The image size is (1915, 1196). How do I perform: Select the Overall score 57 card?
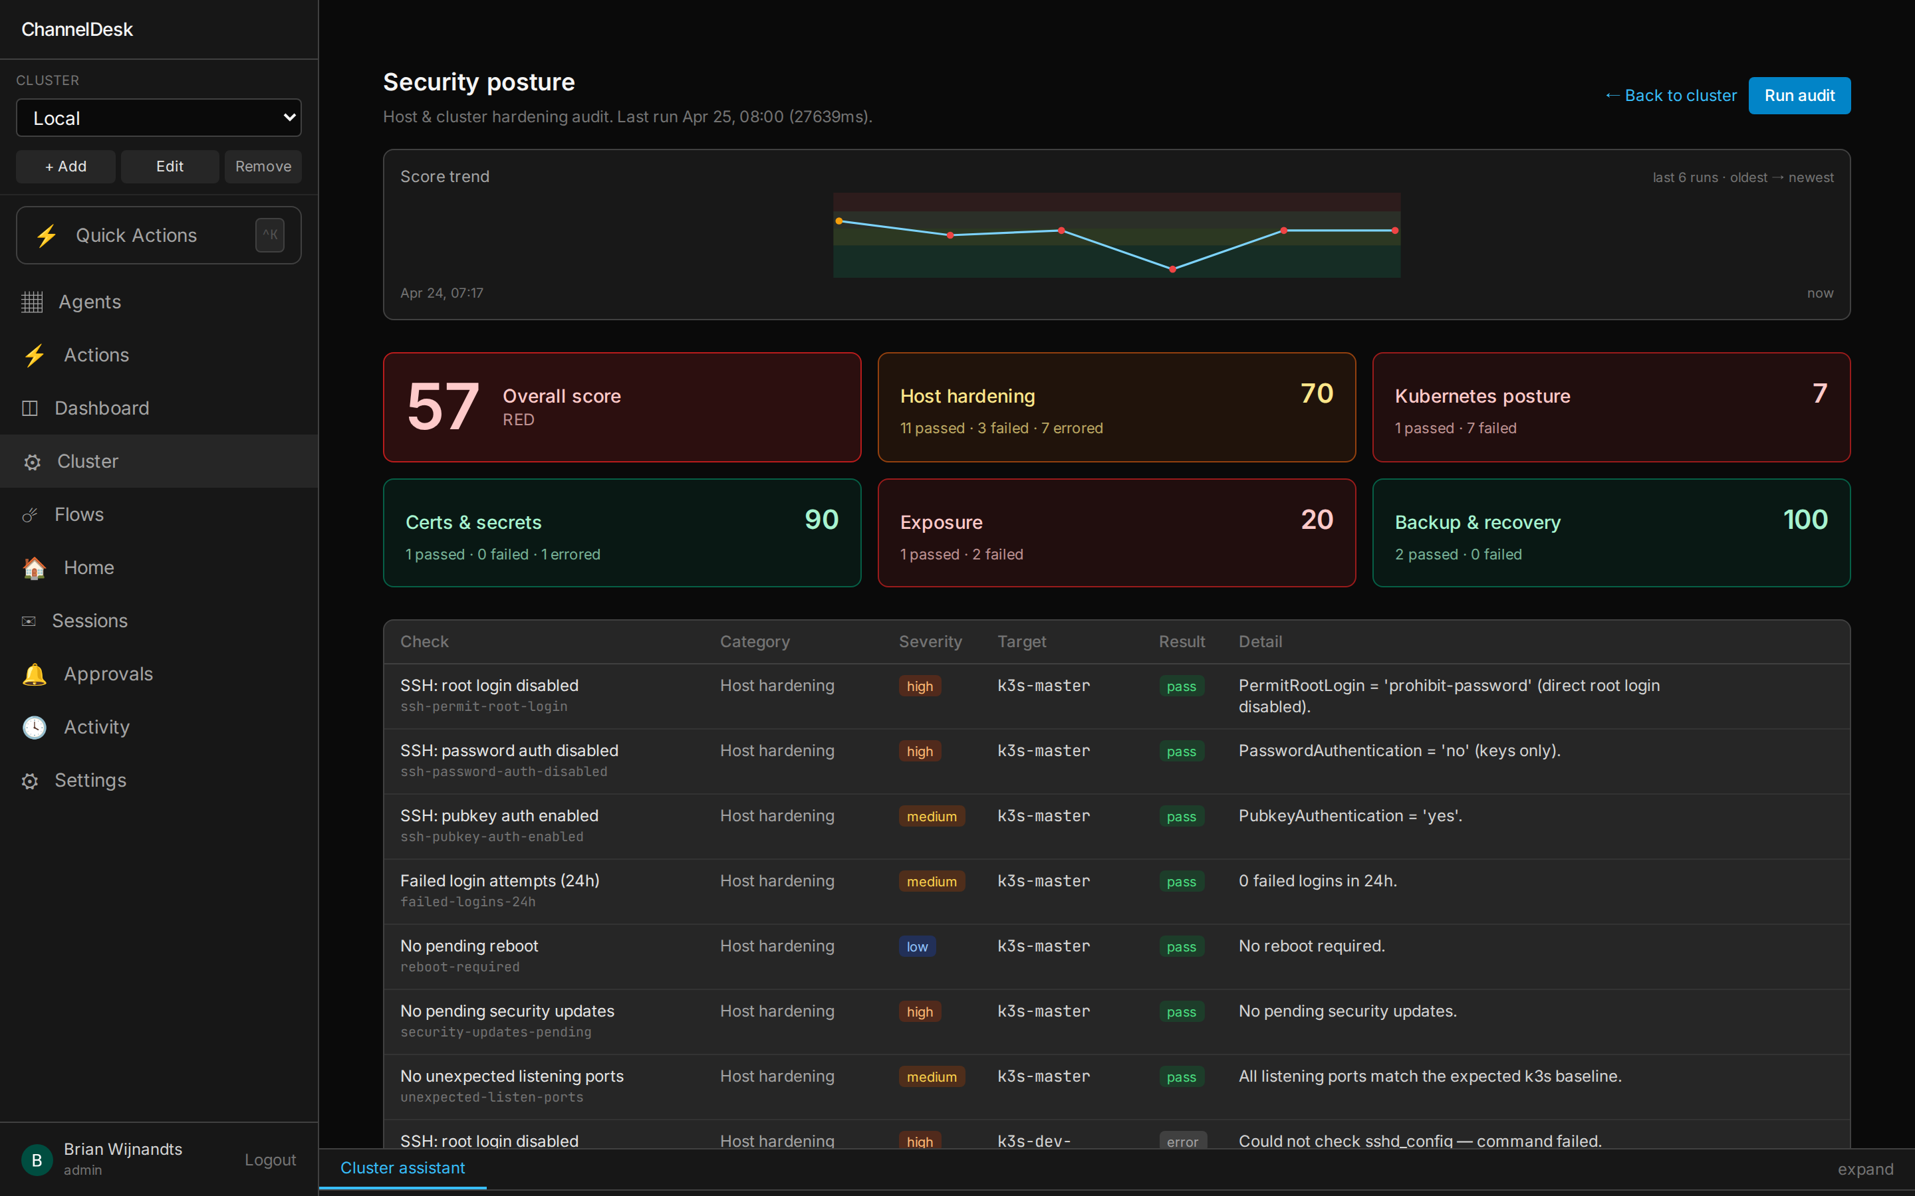pyautogui.click(x=622, y=407)
